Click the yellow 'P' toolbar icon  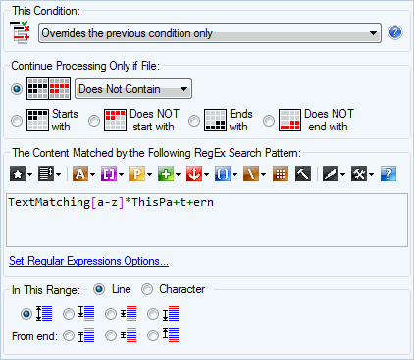pyautogui.click(x=137, y=174)
